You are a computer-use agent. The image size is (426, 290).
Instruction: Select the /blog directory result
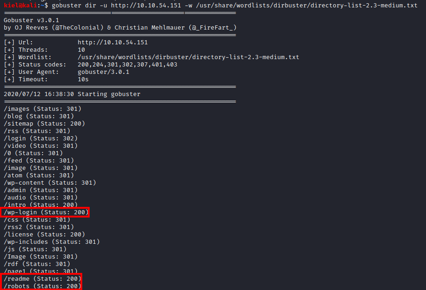pos(39,116)
